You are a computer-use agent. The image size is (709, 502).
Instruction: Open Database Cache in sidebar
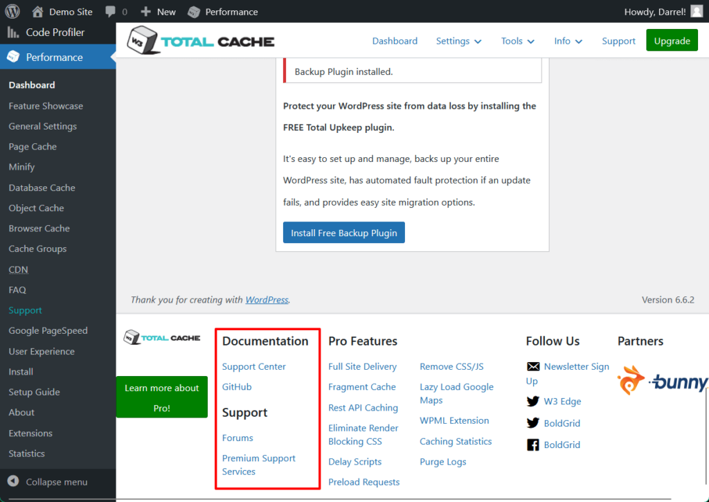[42, 188]
